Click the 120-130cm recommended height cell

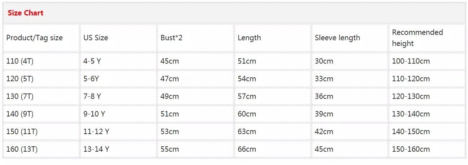[411, 96]
